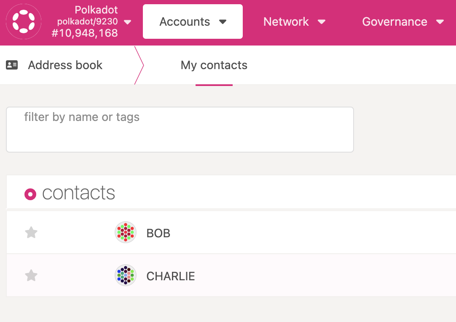Favorite the contact BOB using the star

pyautogui.click(x=31, y=232)
